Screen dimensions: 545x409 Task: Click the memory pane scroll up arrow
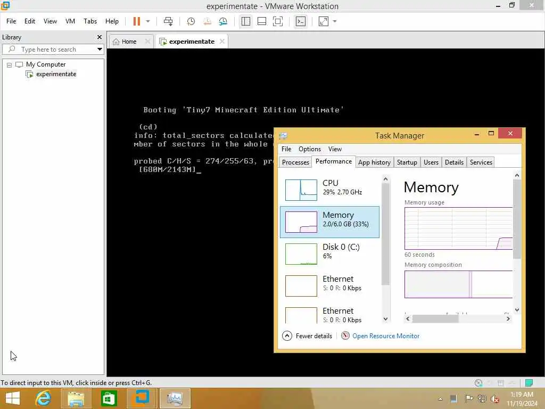coord(517,175)
